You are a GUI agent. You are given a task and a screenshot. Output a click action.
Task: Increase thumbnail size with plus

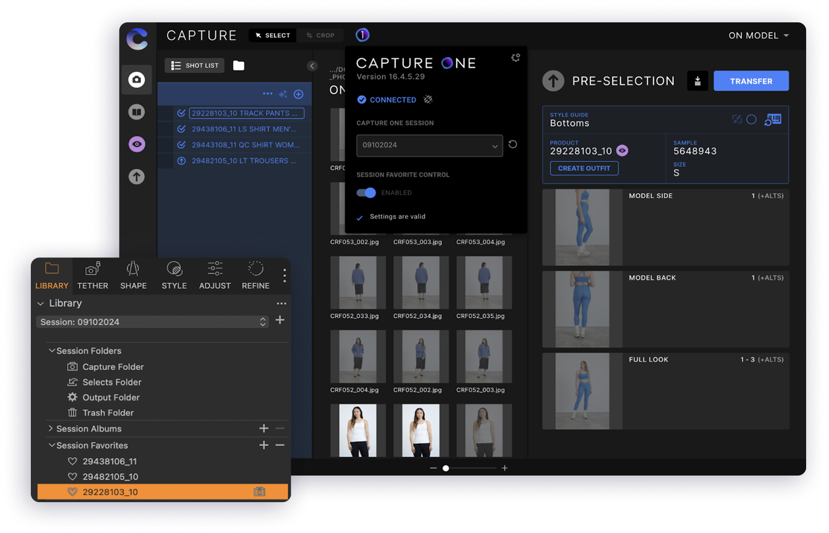coord(505,468)
